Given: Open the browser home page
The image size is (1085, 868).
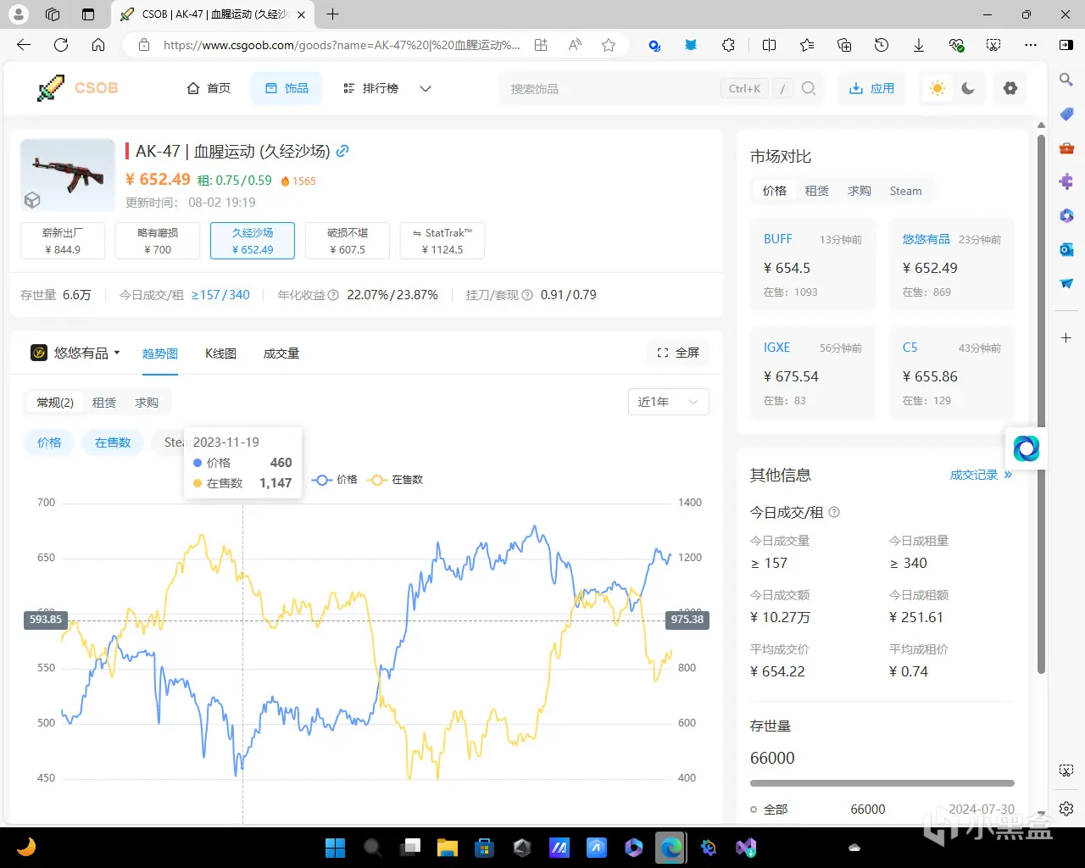Looking at the screenshot, I should click(x=98, y=45).
